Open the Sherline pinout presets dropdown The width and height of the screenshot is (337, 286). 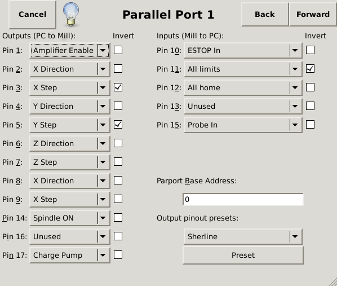(243, 236)
